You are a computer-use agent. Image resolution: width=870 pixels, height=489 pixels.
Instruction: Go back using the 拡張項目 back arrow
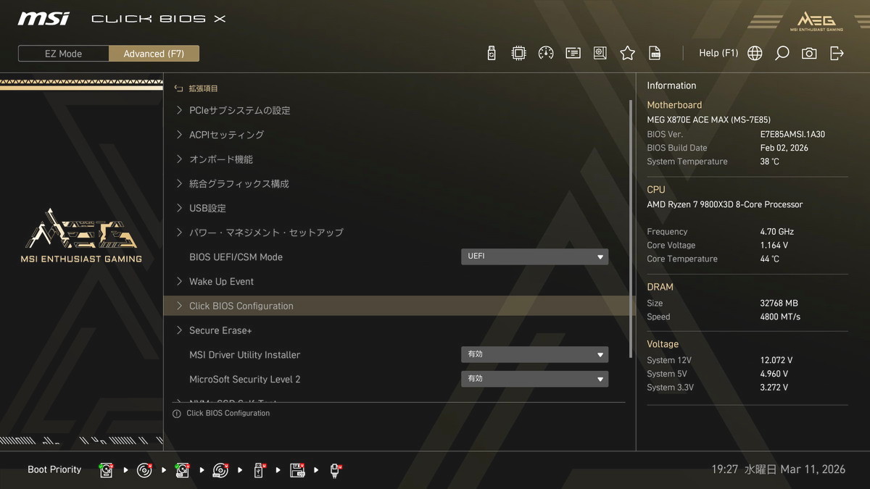click(x=178, y=88)
